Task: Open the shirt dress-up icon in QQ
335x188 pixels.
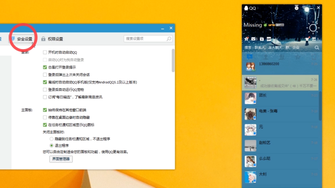Action: (x=307, y=39)
